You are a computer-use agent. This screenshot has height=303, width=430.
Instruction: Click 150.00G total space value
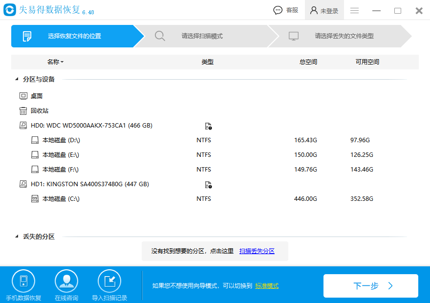click(x=305, y=155)
